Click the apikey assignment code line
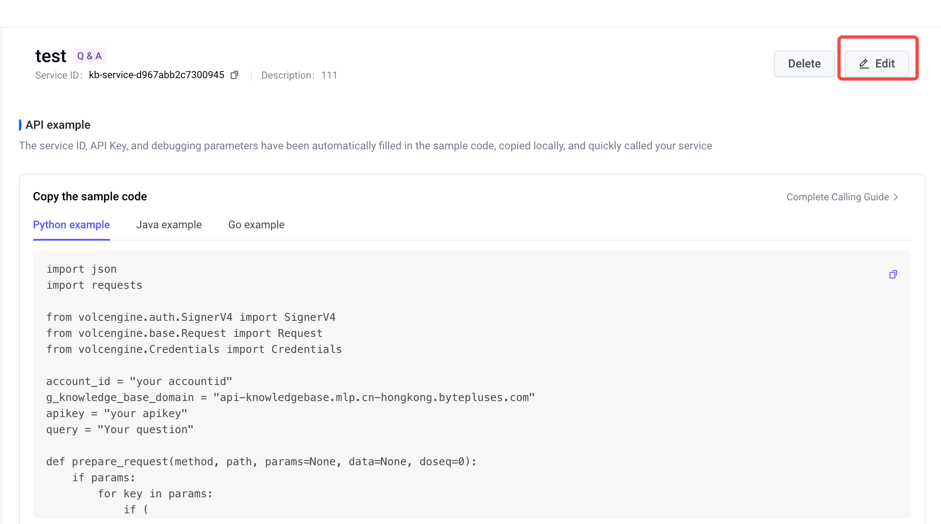This screenshot has height=524, width=941. (116, 413)
